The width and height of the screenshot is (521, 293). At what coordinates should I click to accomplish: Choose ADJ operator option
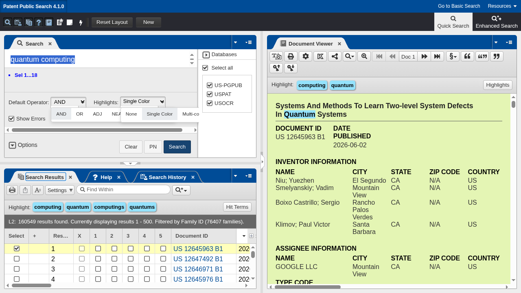[x=97, y=114]
